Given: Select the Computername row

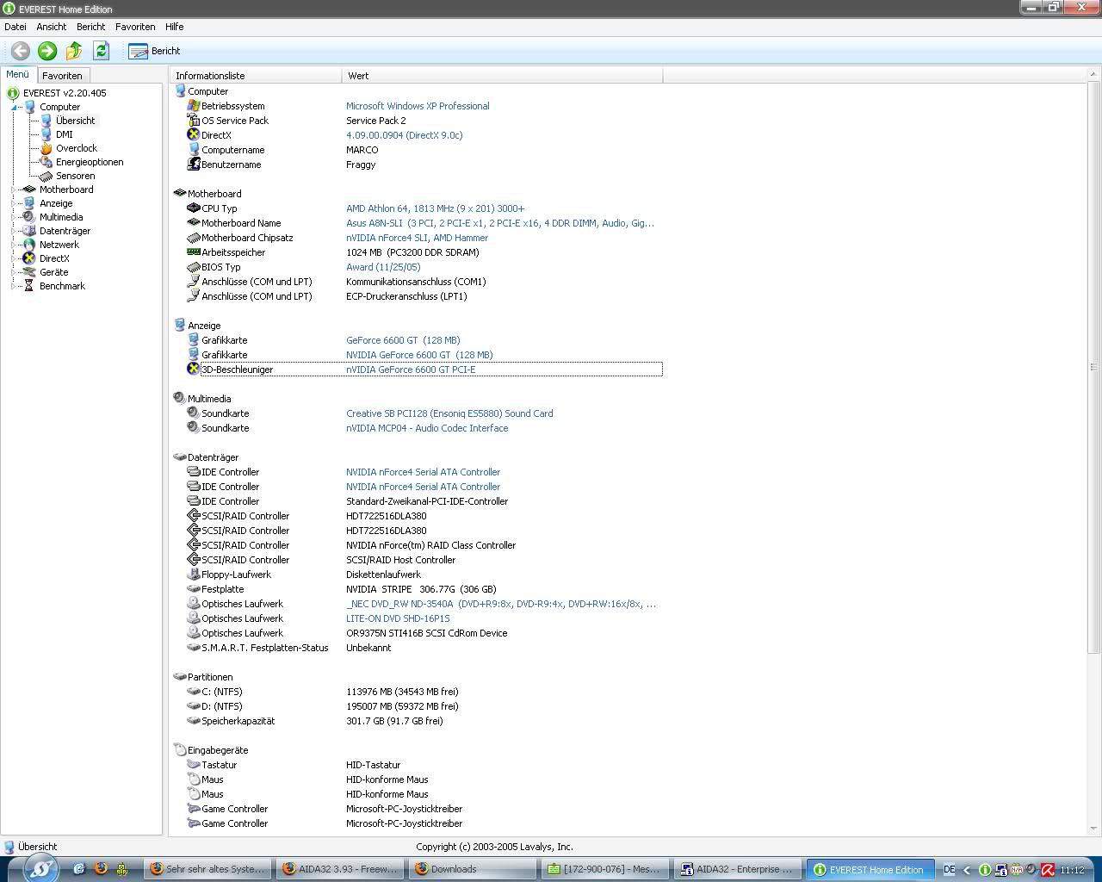Looking at the screenshot, I should [x=424, y=150].
